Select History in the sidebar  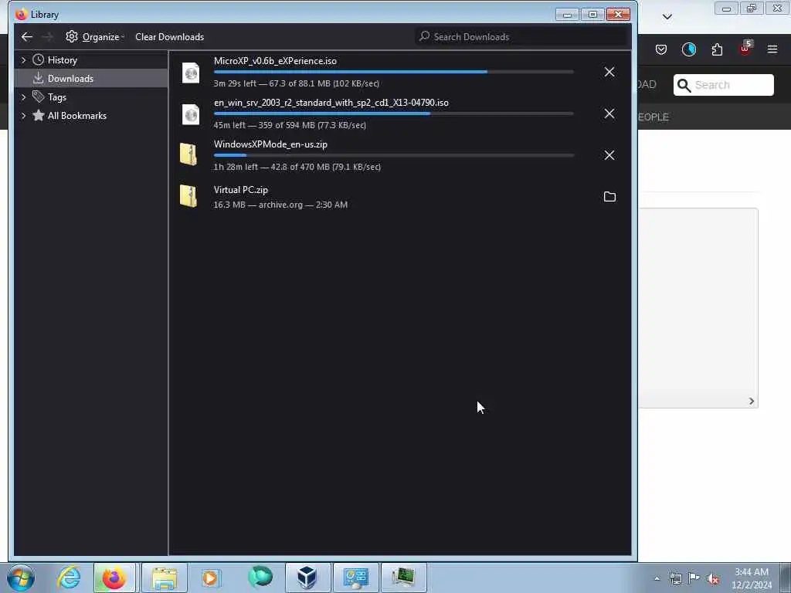(62, 60)
